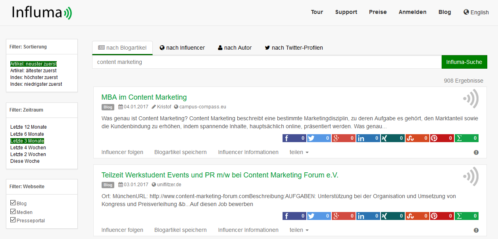The height and width of the screenshot is (239, 498).
Task: Click Google+ share count on Teilzeit Werkstudent article
Action: click(344, 216)
